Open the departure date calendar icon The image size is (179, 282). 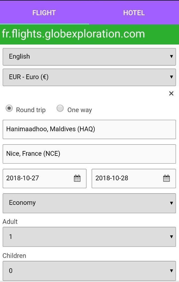(77, 178)
